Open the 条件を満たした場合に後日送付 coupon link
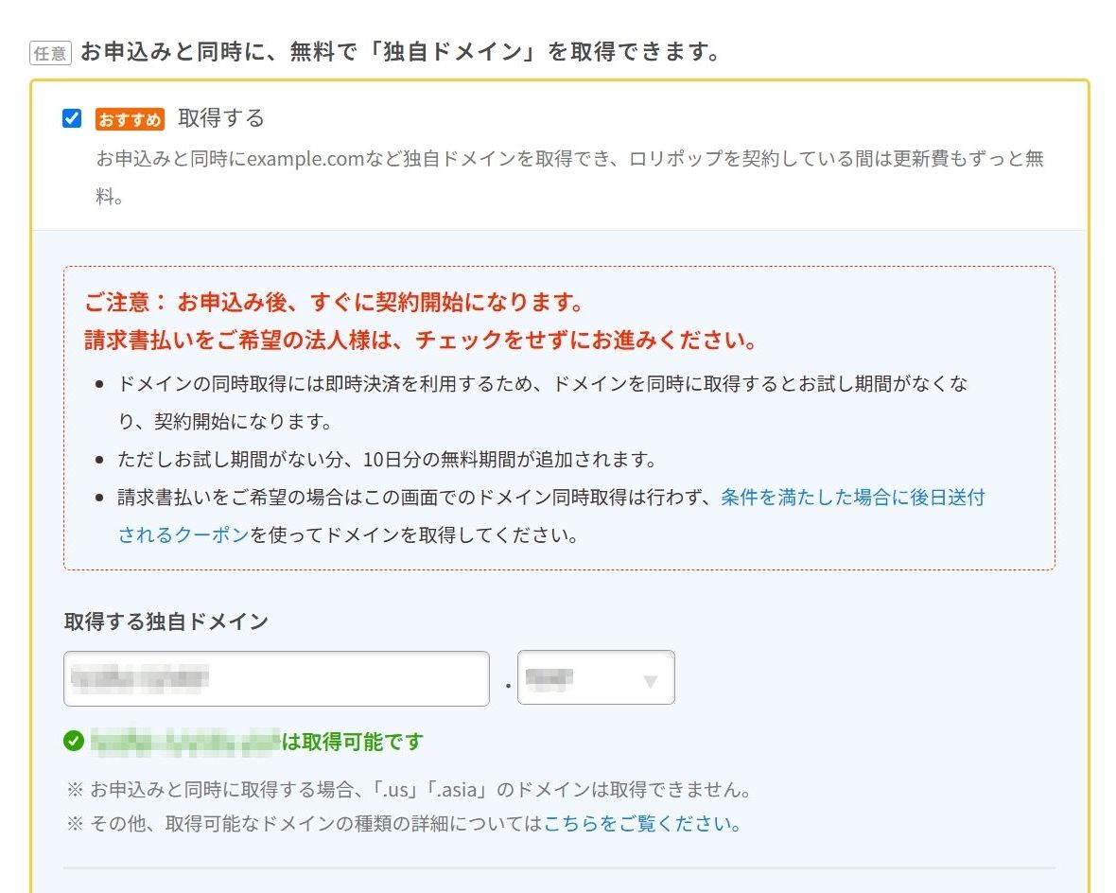The height and width of the screenshot is (893, 1116). tap(853, 497)
